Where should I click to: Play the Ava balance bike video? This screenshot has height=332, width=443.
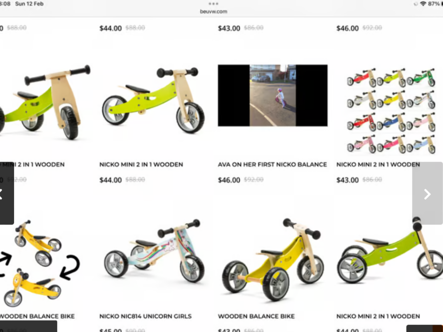[272, 96]
